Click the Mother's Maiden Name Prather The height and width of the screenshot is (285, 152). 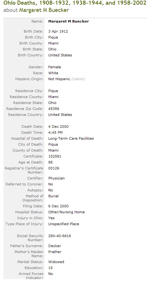[55, 252]
